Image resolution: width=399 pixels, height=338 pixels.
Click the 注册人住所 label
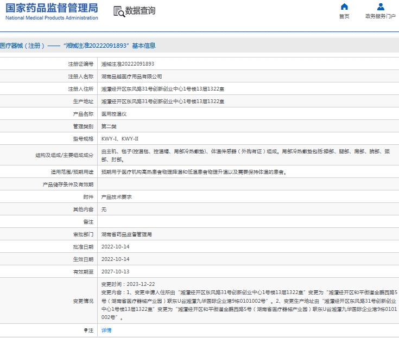coord(81,89)
